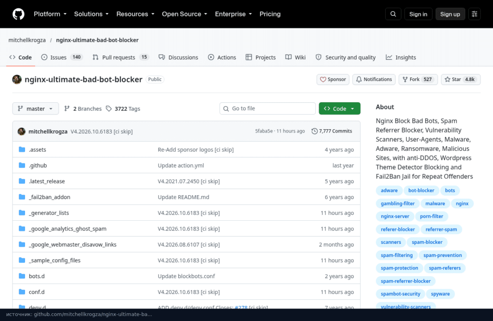Open the 'V4.2026.08.6107 [ci skip]' commit message
Viewport: 493px width, 321px height.
coord(189,244)
